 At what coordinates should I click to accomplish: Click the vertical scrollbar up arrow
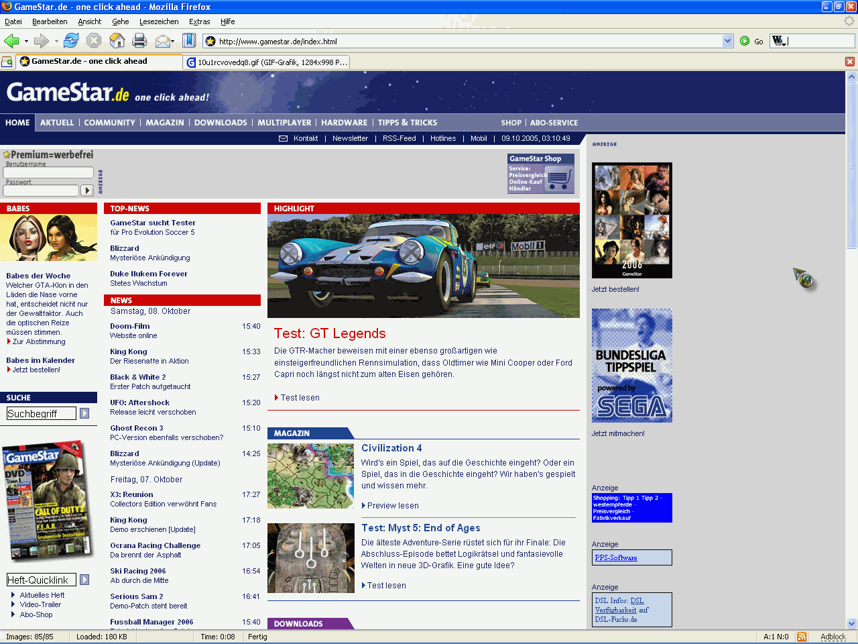(x=851, y=77)
